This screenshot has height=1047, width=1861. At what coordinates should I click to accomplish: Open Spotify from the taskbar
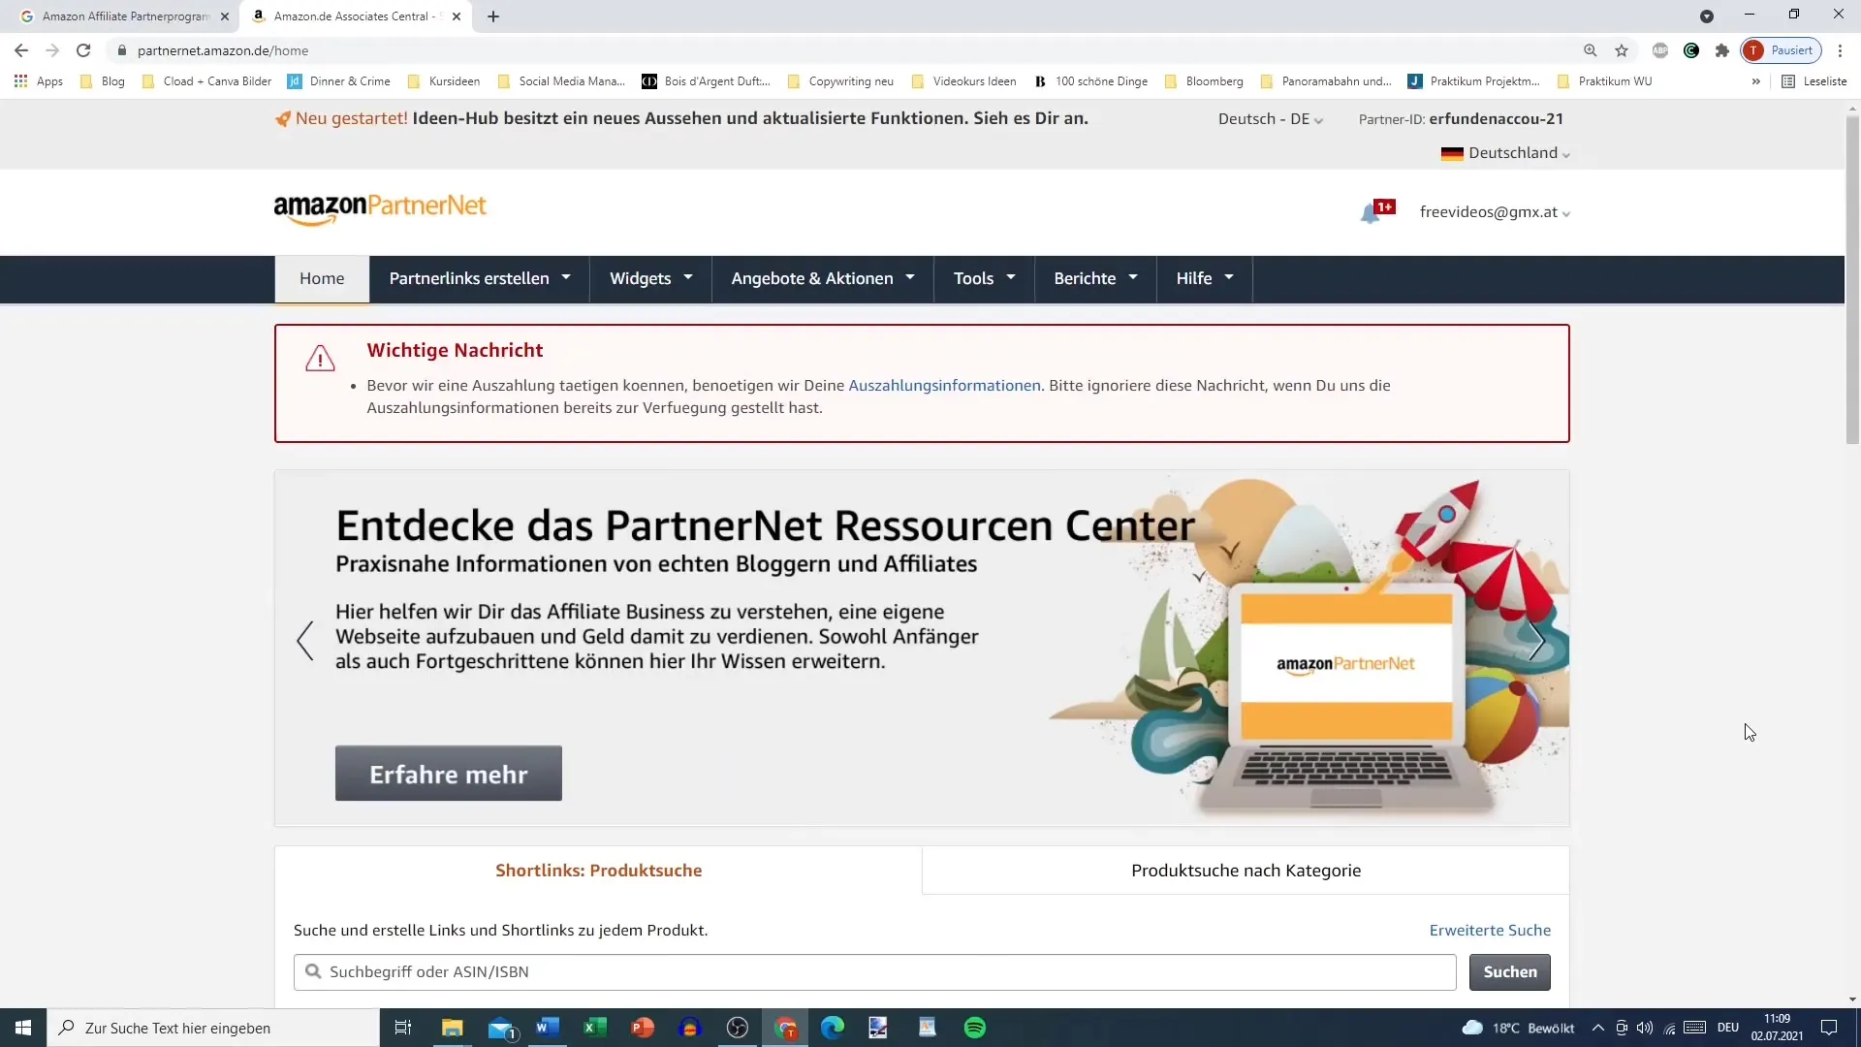tap(975, 1028)
